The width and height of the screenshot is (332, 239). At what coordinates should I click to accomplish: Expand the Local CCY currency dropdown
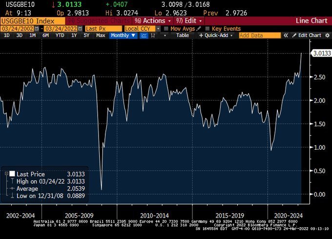[158, 29]
